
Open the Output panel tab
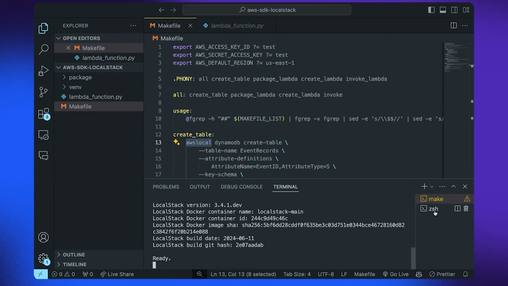click(x=200, y=187)
